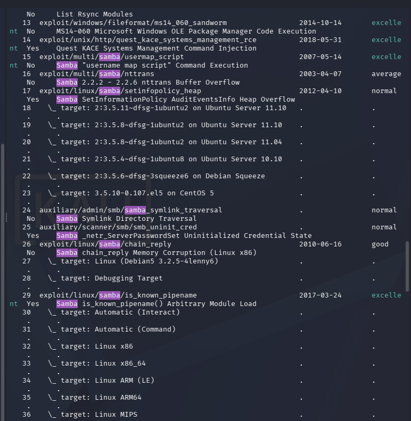Click disclosure date '2010-06-16'
This screenshot has height=421, width=411.
(x=320, y=244)
